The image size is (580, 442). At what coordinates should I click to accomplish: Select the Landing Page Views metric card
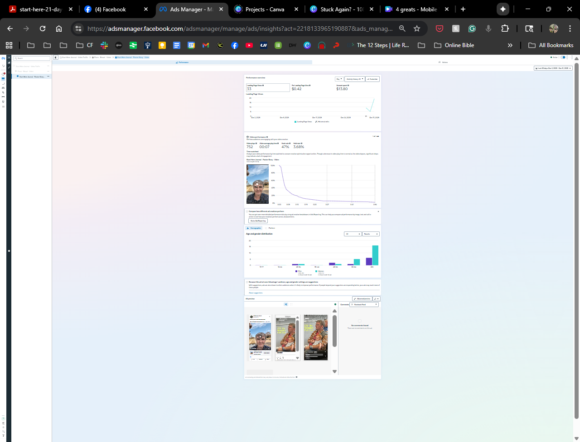(x=267, y=87)
